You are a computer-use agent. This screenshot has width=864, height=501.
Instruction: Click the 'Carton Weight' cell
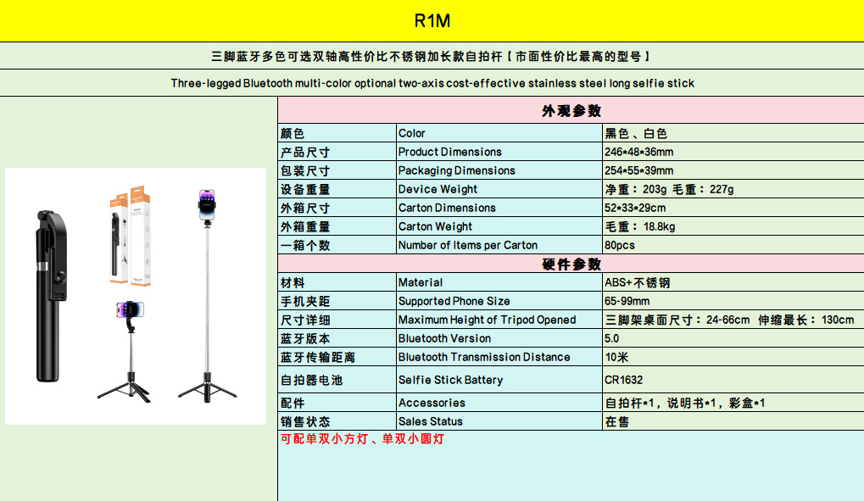point(499,226)
